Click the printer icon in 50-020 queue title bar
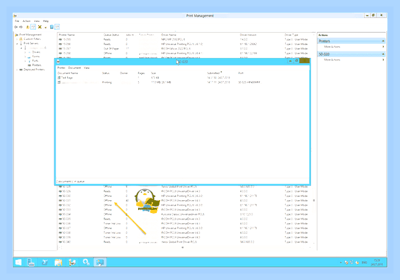Image resolution: width=400 pixels, height=280 pixels. pos(58,62)
